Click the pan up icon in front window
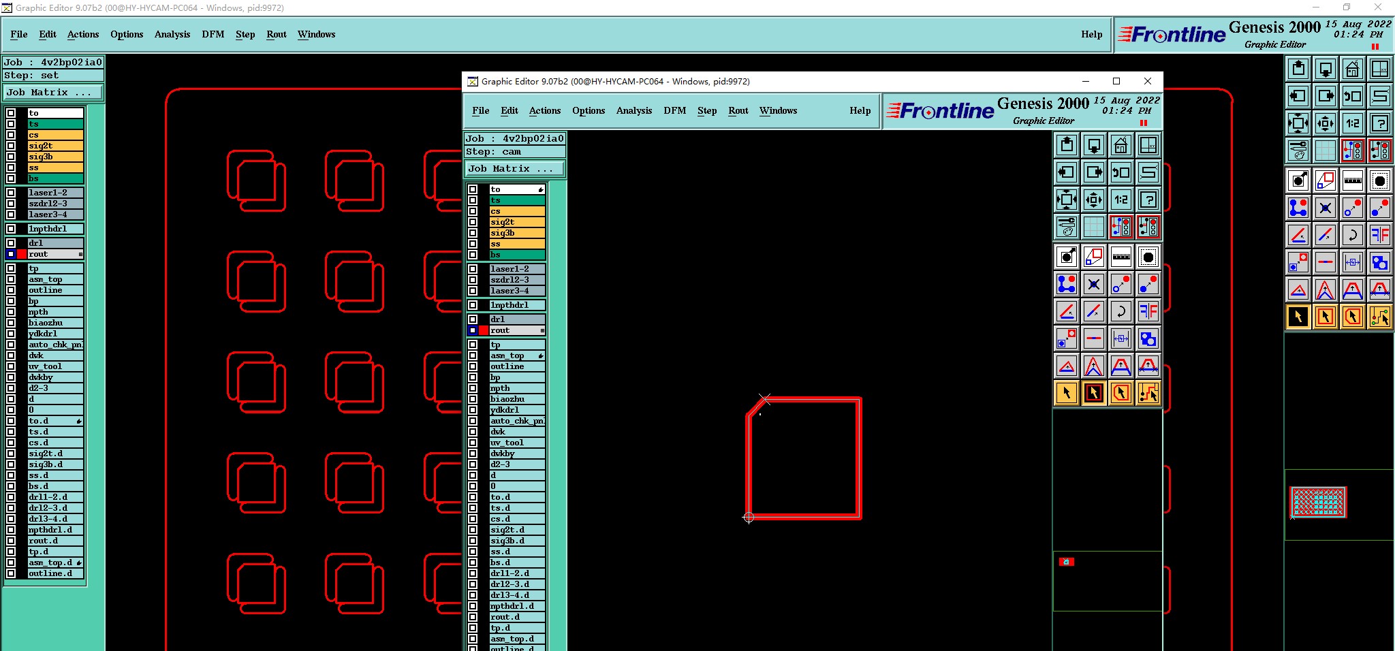1395x651 pixels. [x=1067, y=145]
